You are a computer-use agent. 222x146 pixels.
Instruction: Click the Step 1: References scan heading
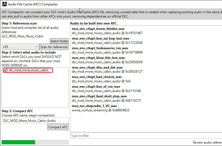[x=19, y=23]
